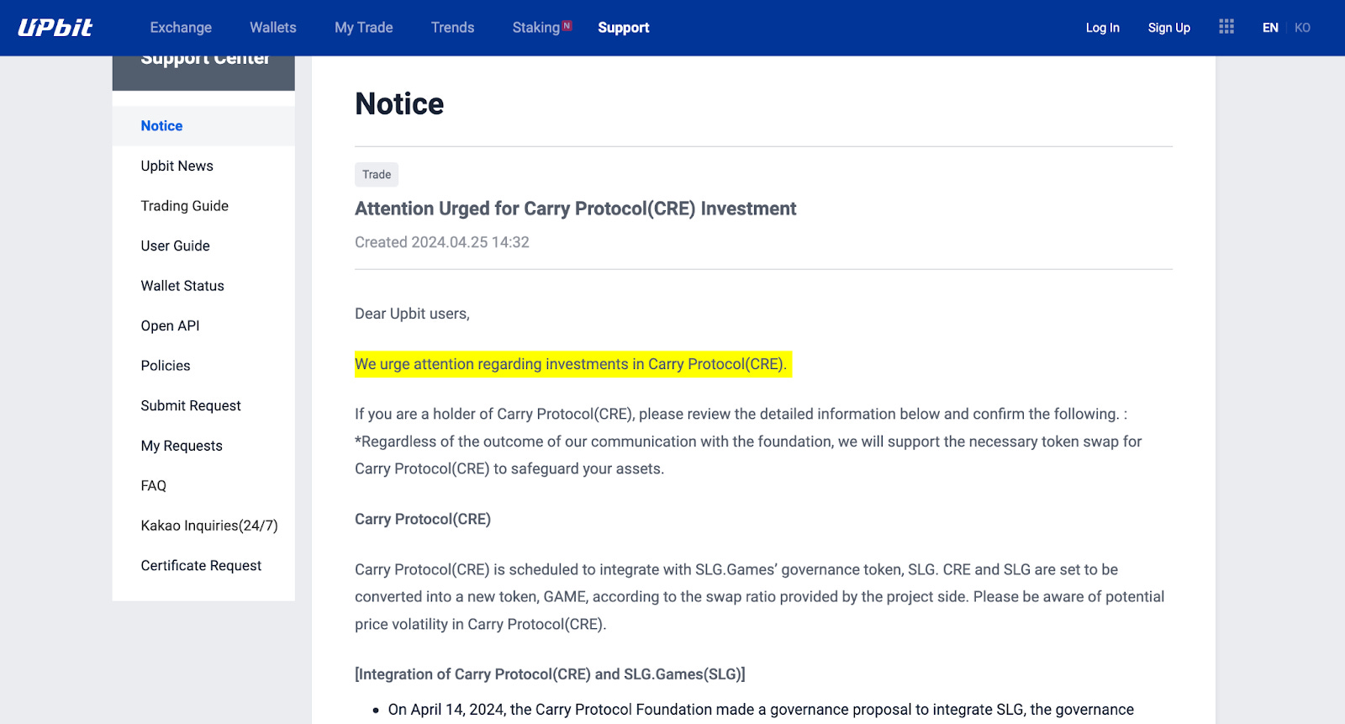1345x724 pixels.
Task: Open the Open API page
Action: coord(171,325)
